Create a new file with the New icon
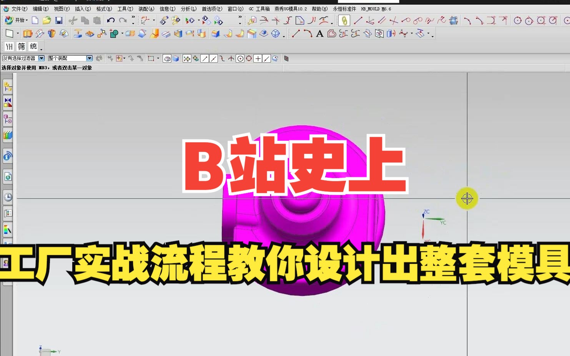The image size is (570, 356). coord(35,20)
